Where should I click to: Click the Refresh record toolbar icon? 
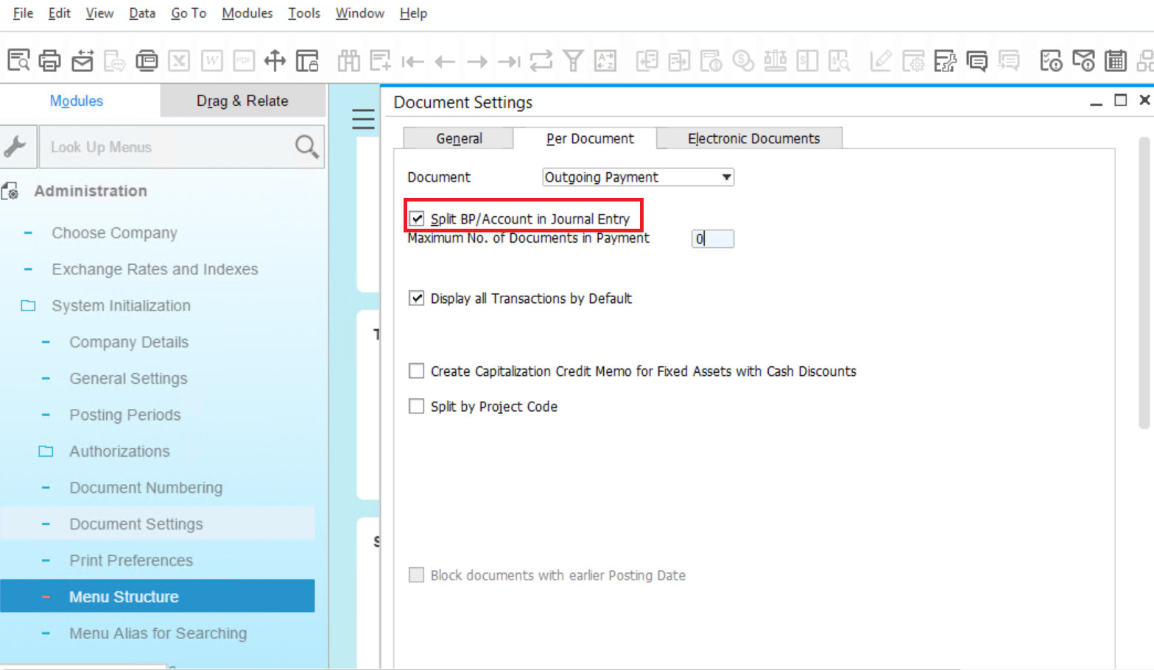(x=541, y=60)
